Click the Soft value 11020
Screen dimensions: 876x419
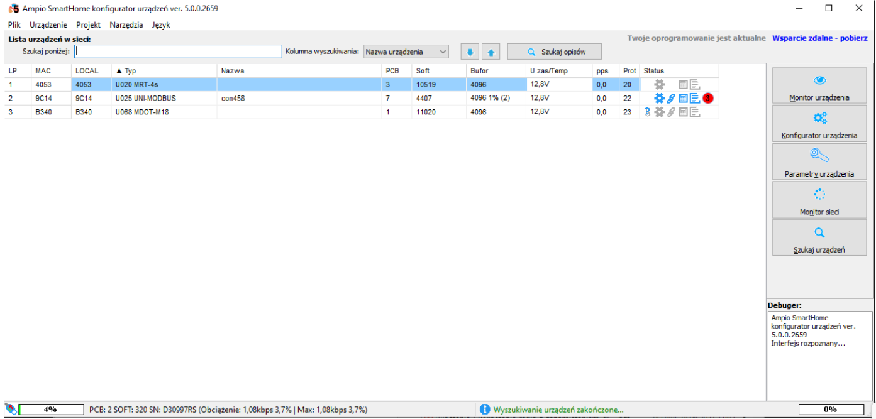(426, 112)
